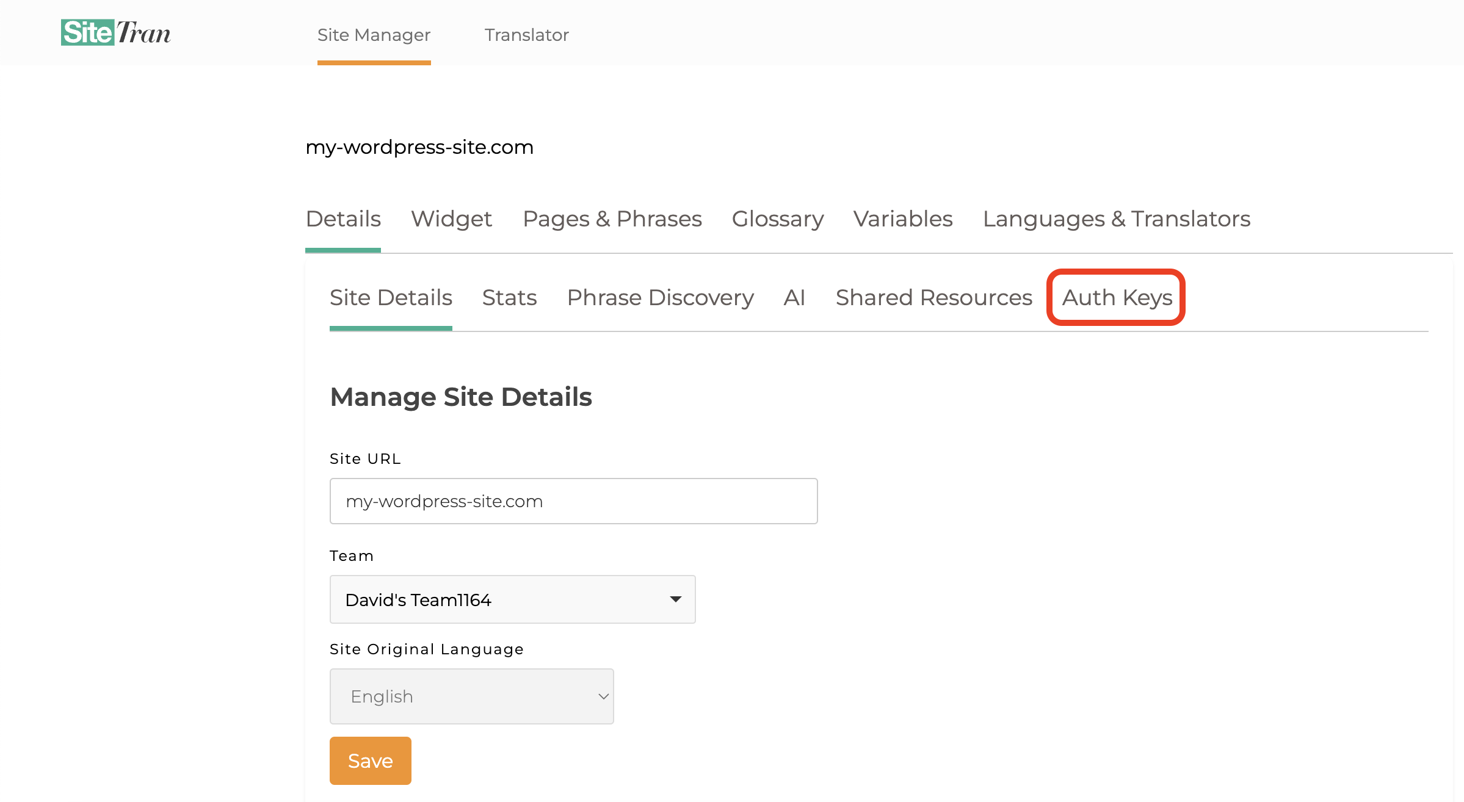
Task: Click the Site Details subtab
Action: [390, 296]
